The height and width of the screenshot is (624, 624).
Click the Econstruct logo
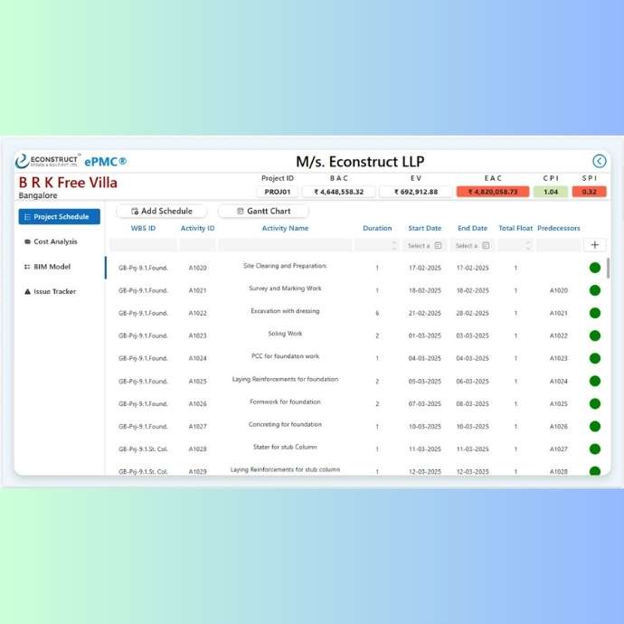(x=48, y=161)
